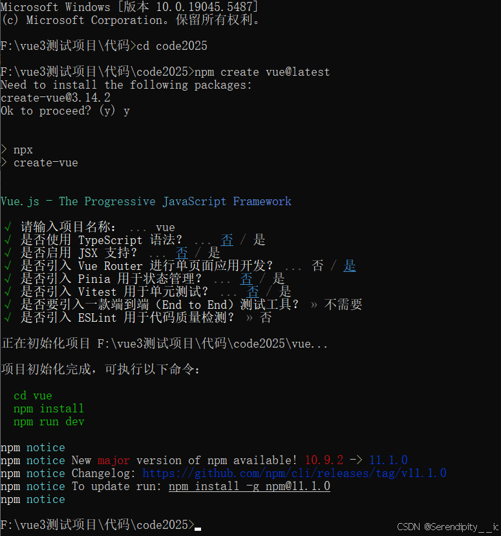
Task: Click the '> npx' output line
Action: point(17,150)
